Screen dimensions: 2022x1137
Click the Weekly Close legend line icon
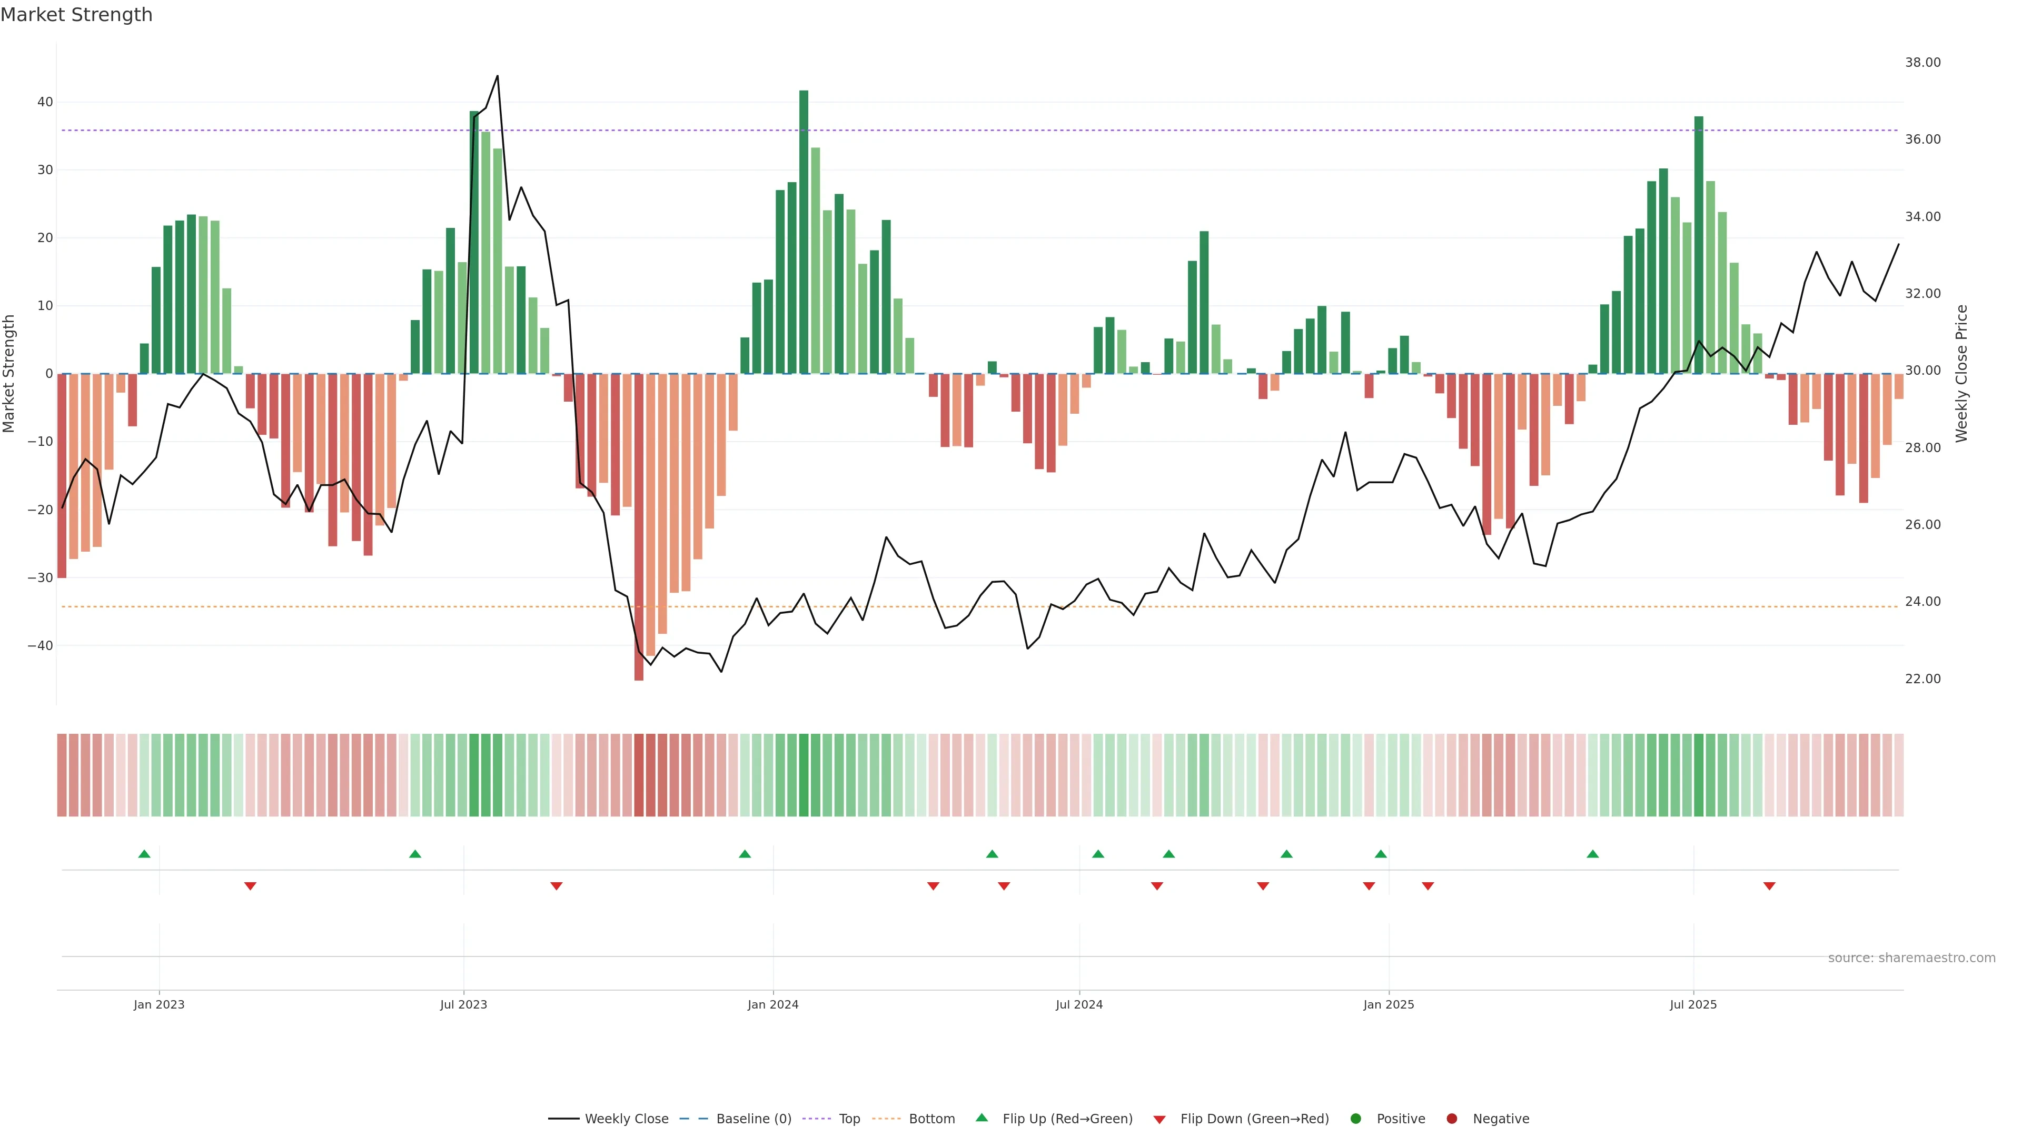pyautogui.click(x=563, y=1119)
